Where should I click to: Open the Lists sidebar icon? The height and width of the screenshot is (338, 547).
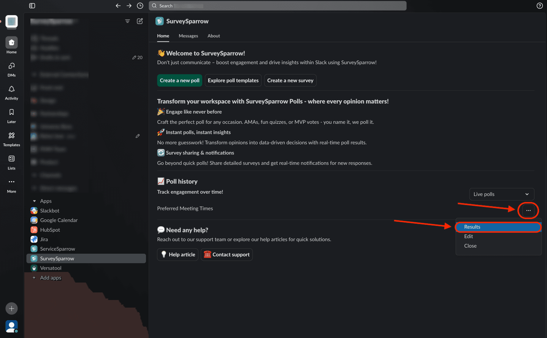(x=11, y=159)
